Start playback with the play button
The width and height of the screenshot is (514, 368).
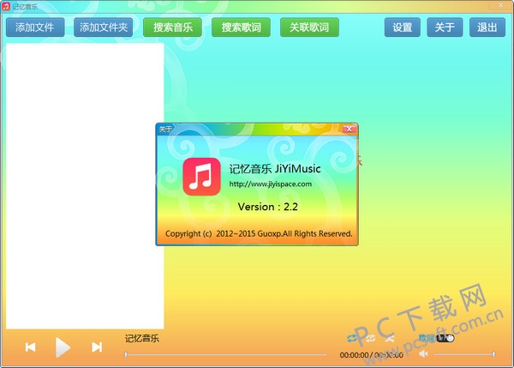pos(63,347)
